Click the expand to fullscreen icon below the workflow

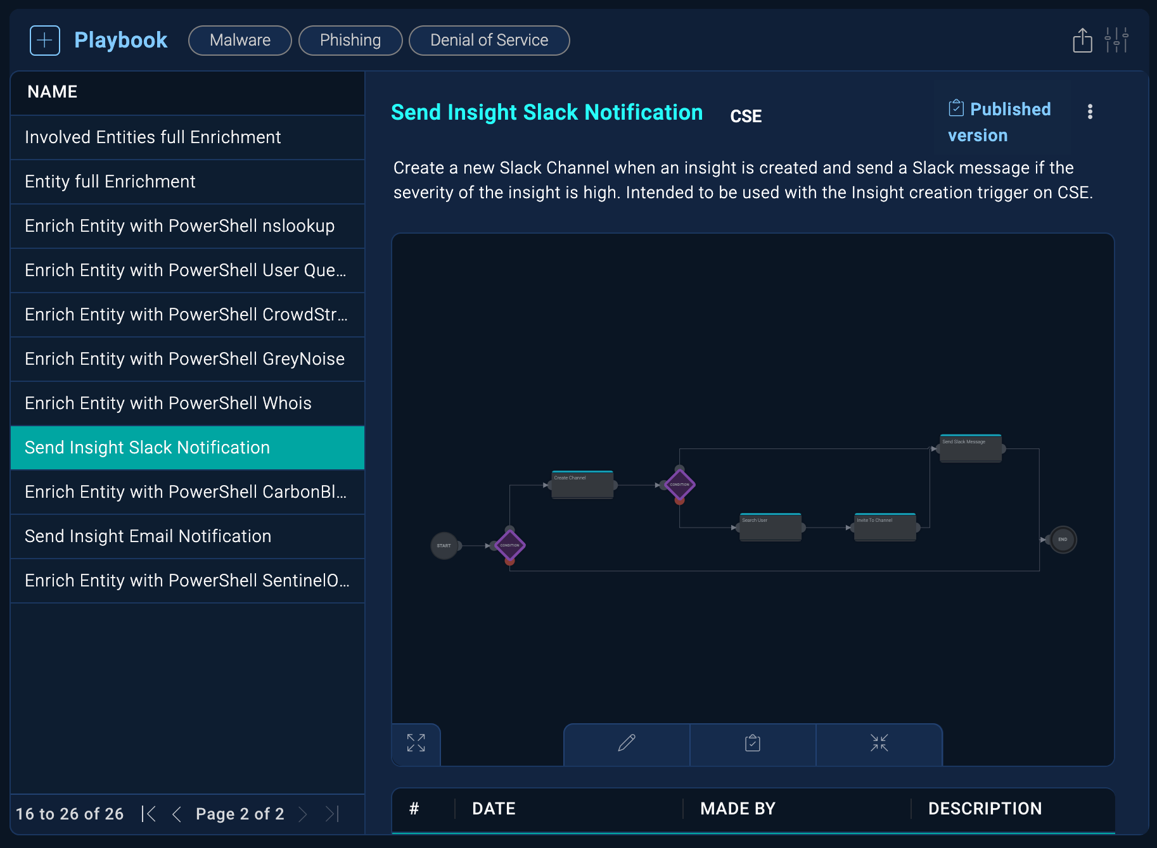(x=416, y=744)
